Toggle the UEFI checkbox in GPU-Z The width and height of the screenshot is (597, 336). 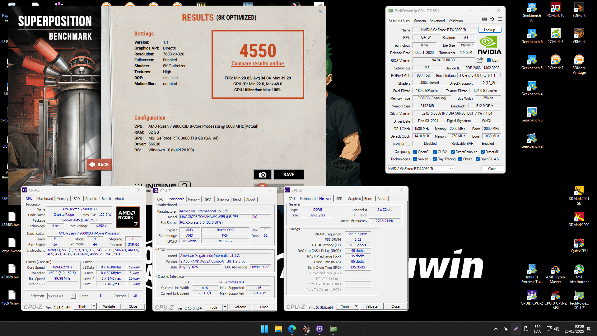(x=489, y=60)
